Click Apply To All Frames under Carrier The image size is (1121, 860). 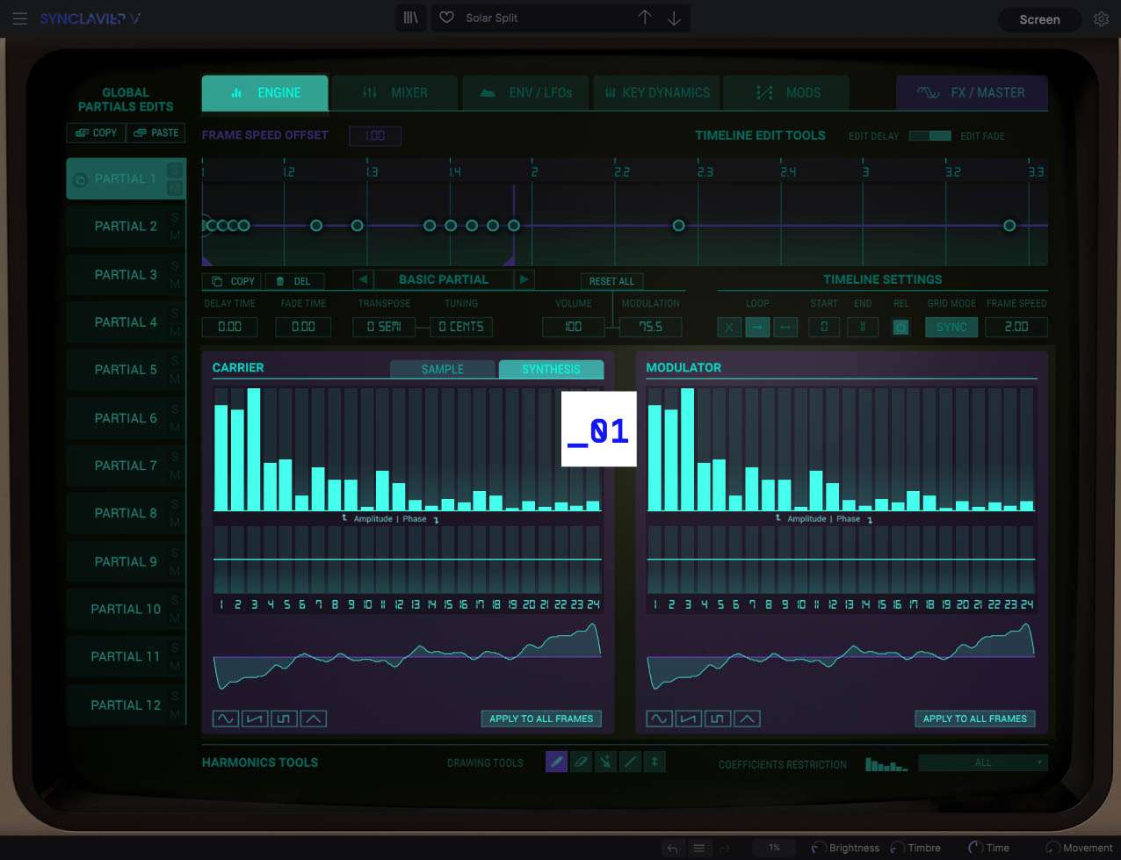point(541,719)
